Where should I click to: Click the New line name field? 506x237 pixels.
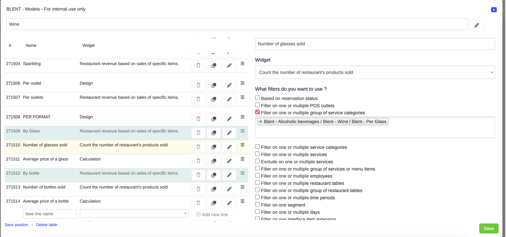pyautogui.click(x=50, y=214)
